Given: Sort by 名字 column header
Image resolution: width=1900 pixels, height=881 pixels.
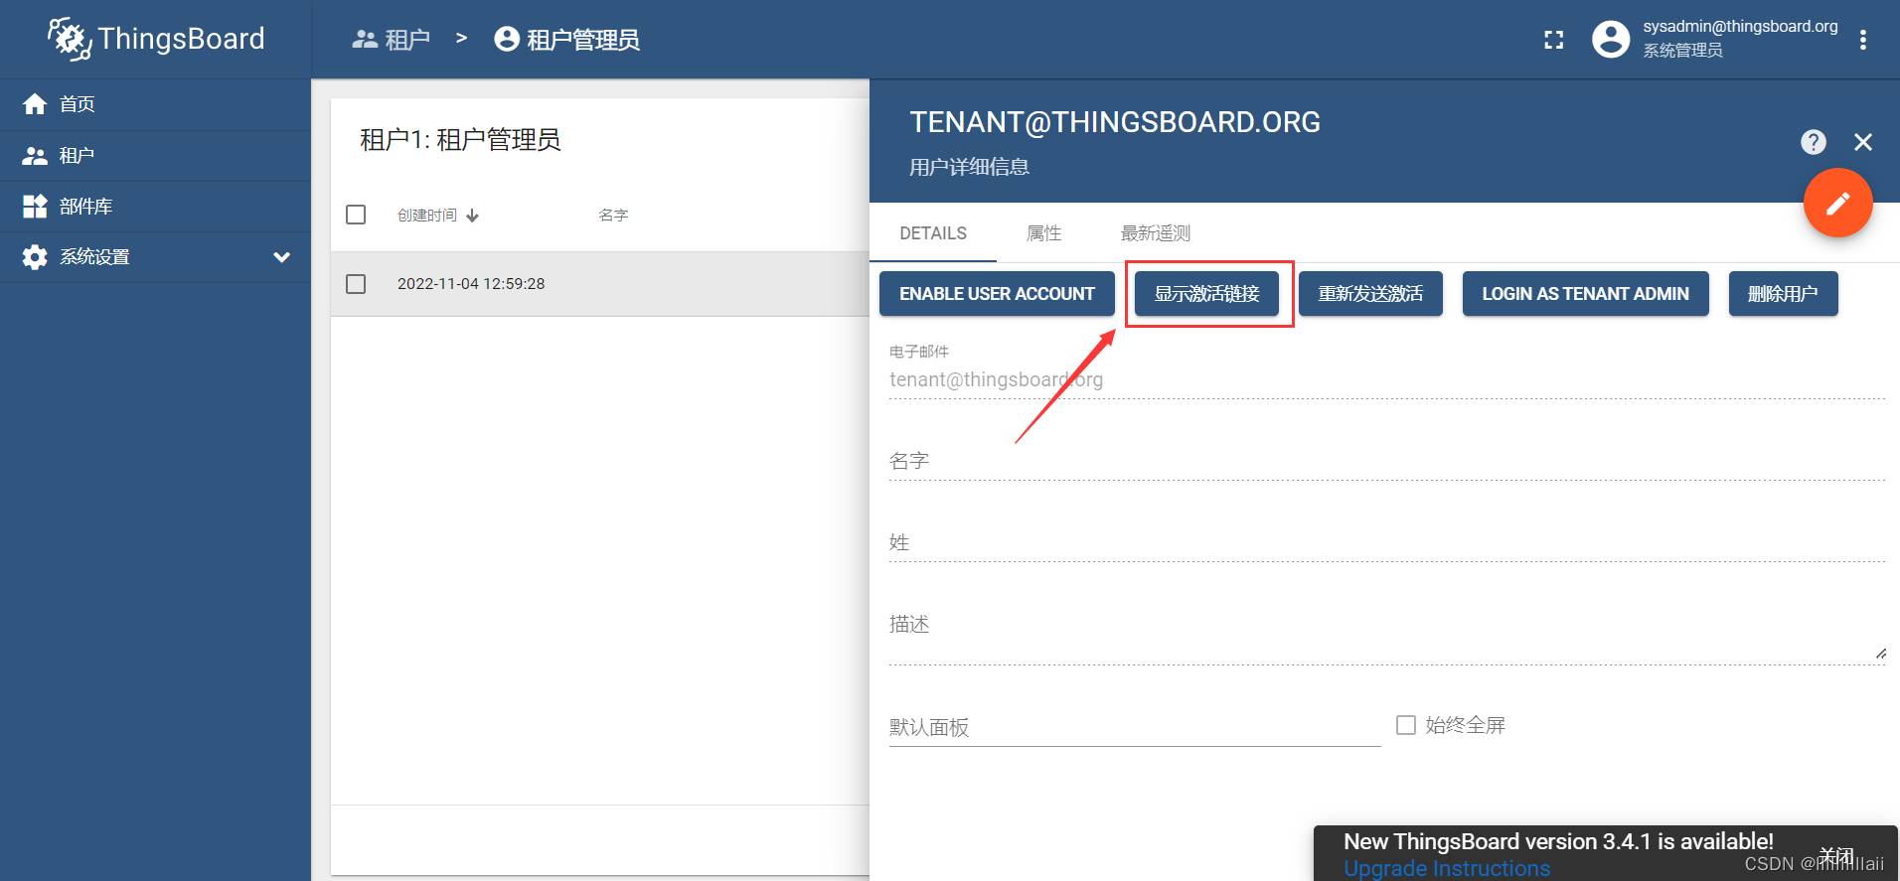Looking at the screenshot, I should pyautogui.click(x=613, y=216).
